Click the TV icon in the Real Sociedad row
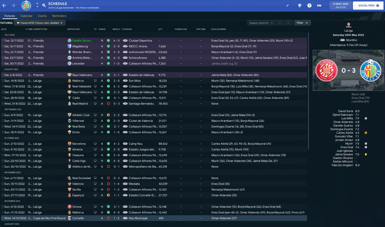 (x=95, y=178)
